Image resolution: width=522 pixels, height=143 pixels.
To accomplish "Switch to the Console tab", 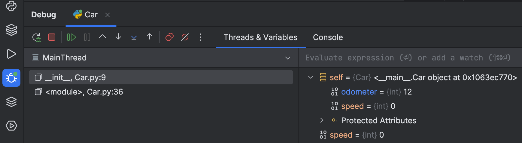I will pos(328,37).
